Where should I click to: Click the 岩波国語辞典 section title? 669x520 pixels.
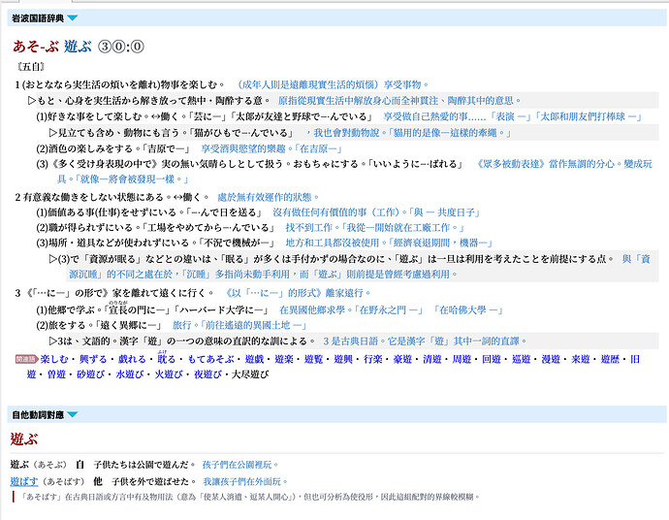[38, 18]
